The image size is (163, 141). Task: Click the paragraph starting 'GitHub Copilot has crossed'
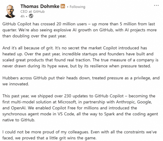[80, 30]
